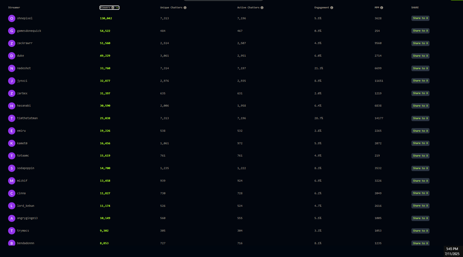Select the trymacs avatar circle
The height and width of the screenshot is (257, 463).
point(12,231)
